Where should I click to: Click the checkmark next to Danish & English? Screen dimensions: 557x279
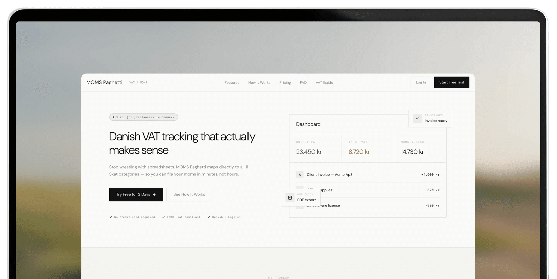click(x=209, y=217)
